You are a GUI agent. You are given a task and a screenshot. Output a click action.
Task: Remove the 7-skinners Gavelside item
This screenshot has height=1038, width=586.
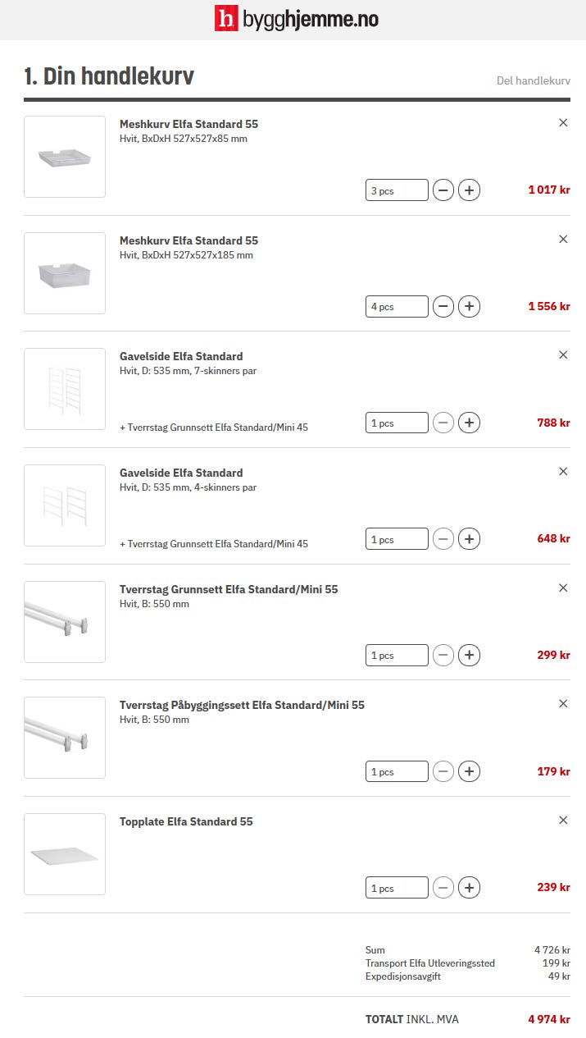563,355
